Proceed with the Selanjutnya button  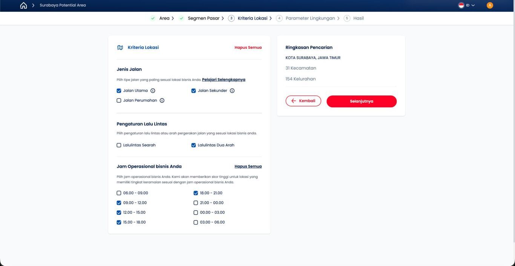(362, 101)
